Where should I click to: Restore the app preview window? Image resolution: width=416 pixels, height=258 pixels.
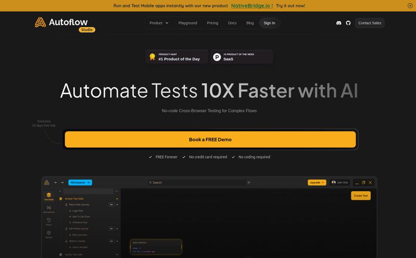363,183
